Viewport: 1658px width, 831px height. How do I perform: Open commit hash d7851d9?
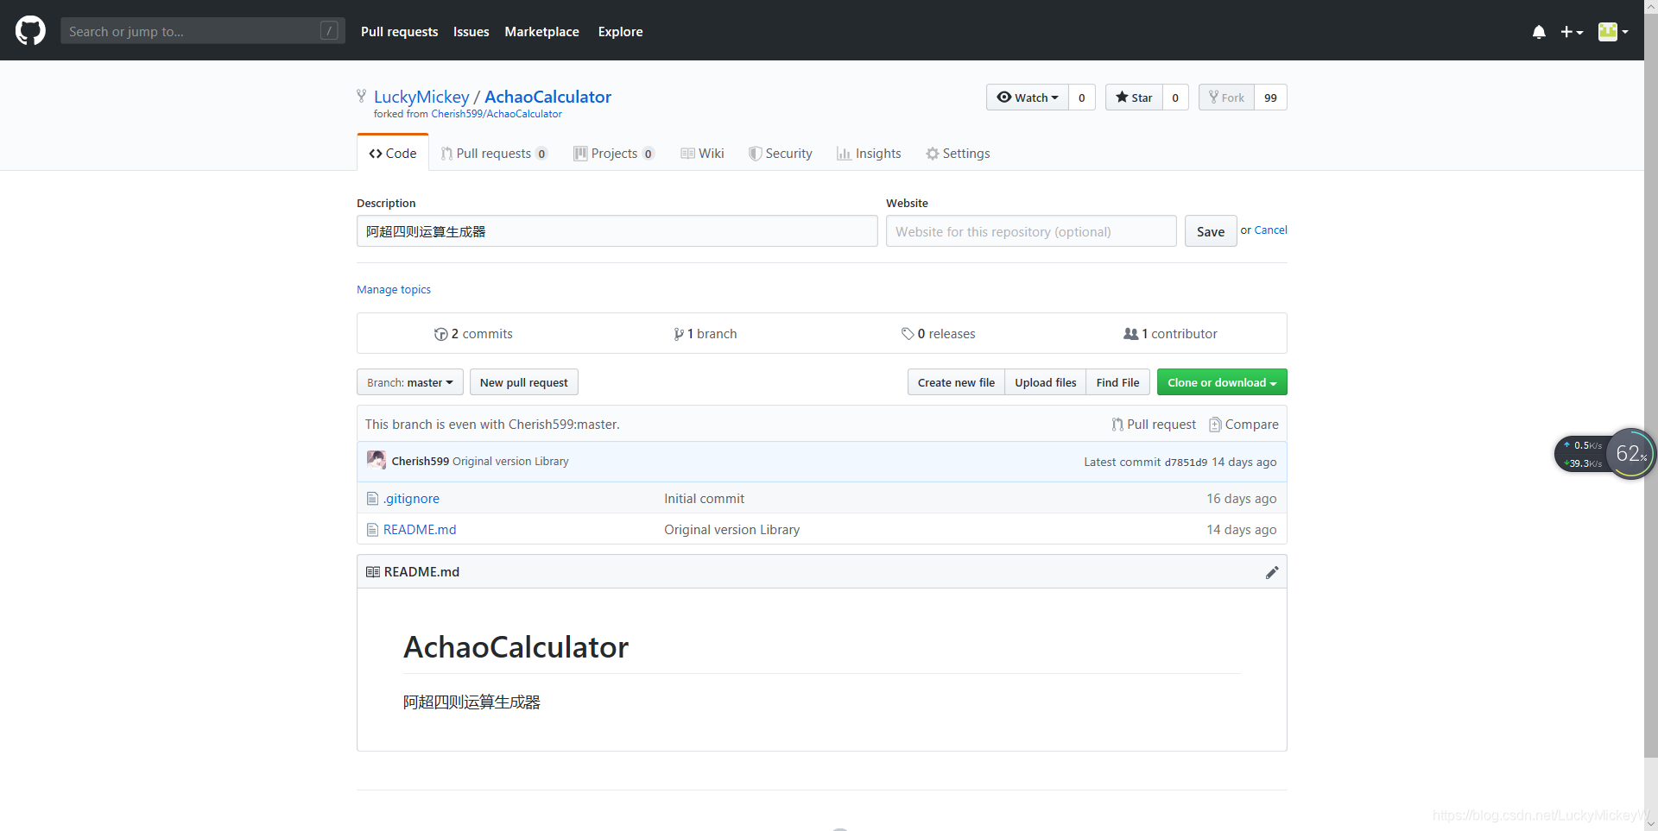coord(1186,463)
